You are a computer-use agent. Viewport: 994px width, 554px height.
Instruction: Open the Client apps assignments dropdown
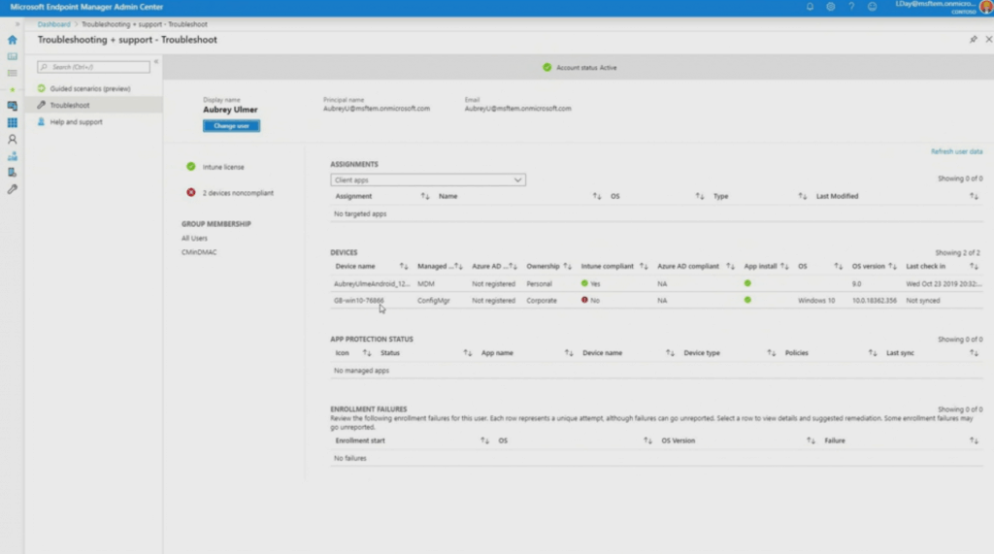[x=428, y=180]
